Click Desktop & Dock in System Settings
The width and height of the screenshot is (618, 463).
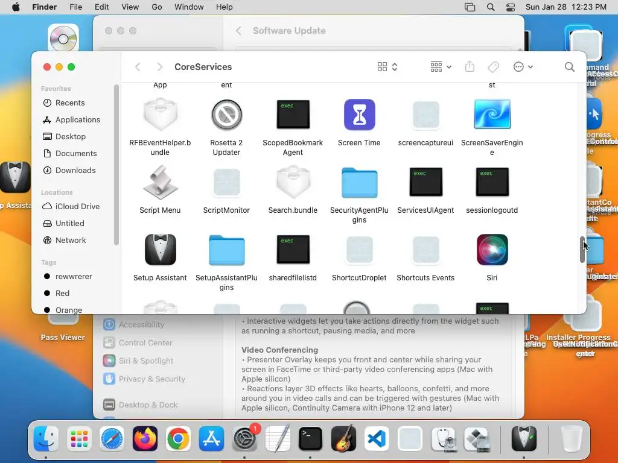coord(141,405)
